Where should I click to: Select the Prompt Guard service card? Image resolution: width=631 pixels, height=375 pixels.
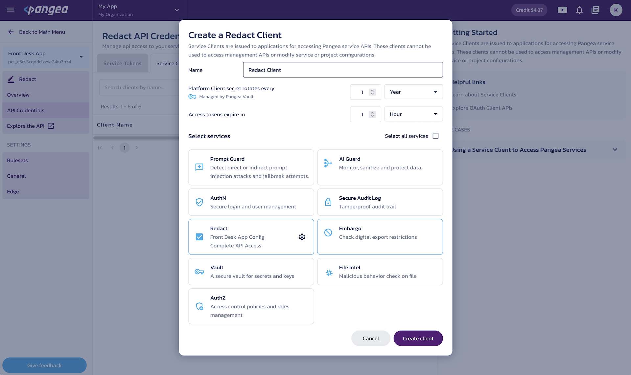click(251, 167)
